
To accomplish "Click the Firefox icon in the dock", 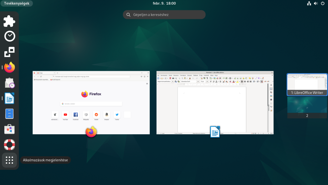I will [9, 67].
